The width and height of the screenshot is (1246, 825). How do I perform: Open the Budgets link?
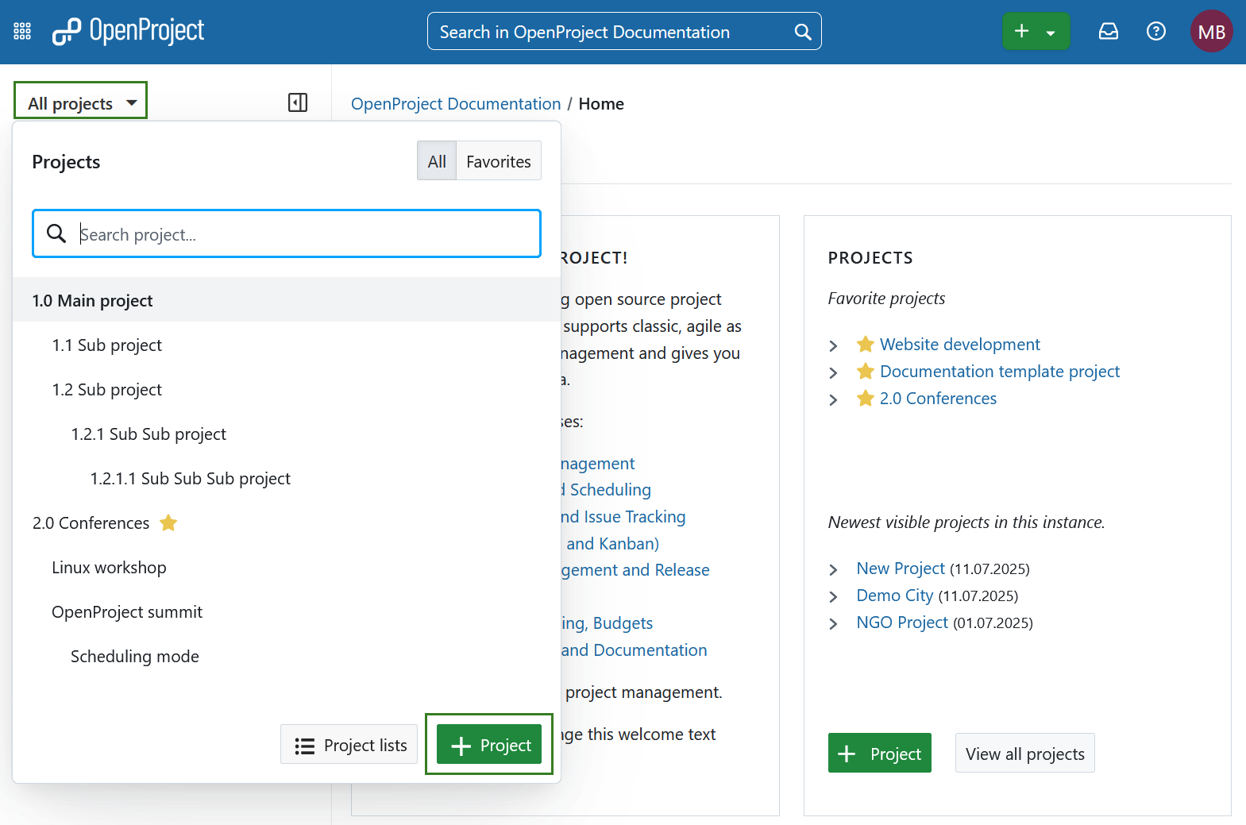coord(608,623)
